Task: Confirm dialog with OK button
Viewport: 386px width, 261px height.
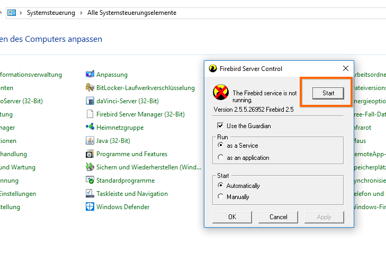Action: click(x=232, y=217)
